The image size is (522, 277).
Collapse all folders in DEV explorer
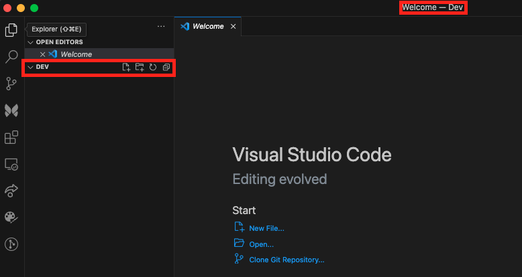pyautogui.click(x=166, y=67)
